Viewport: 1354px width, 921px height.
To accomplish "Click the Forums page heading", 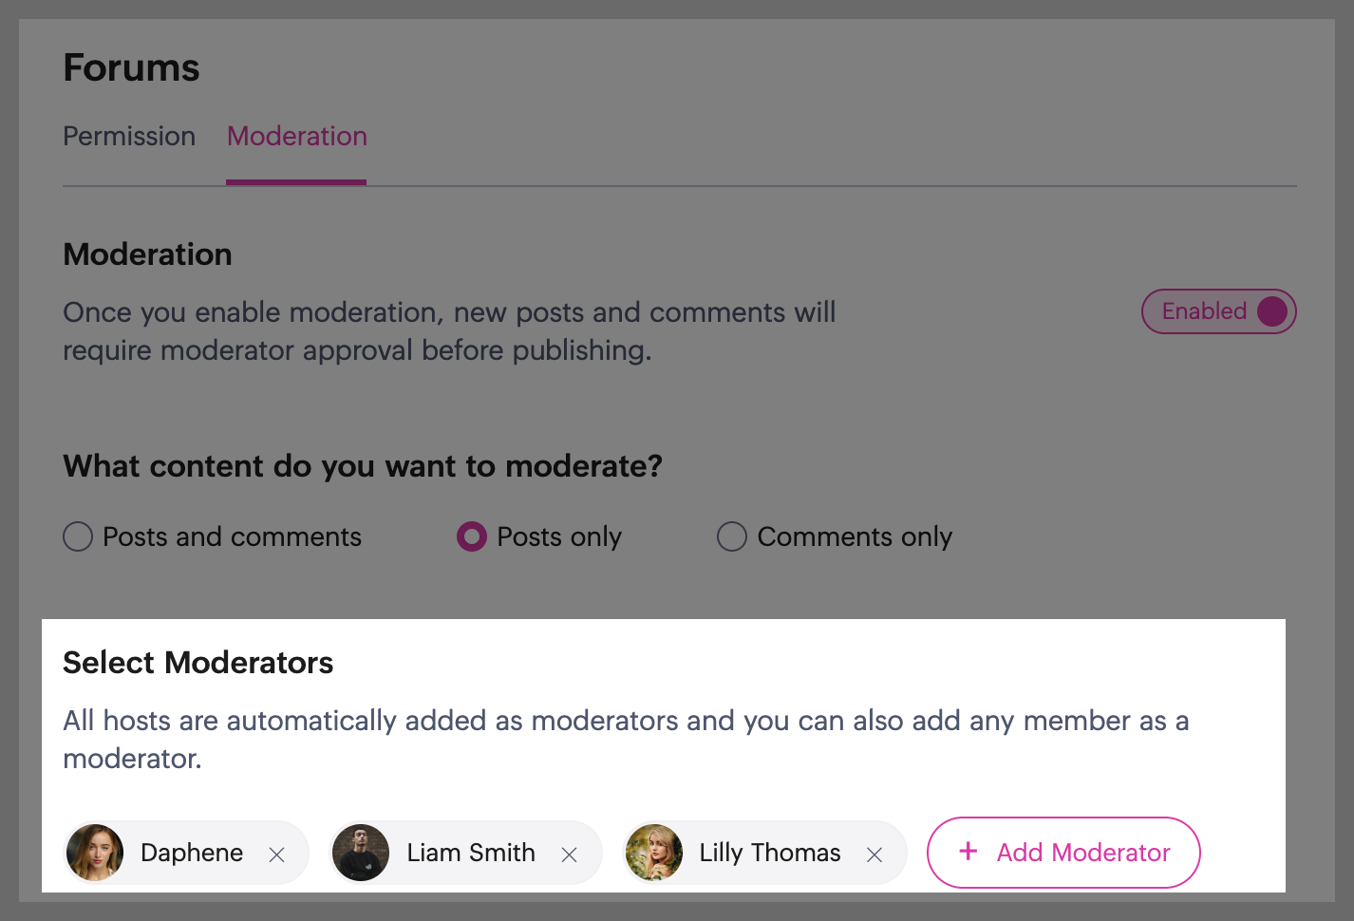I will (x=131, y=68).
